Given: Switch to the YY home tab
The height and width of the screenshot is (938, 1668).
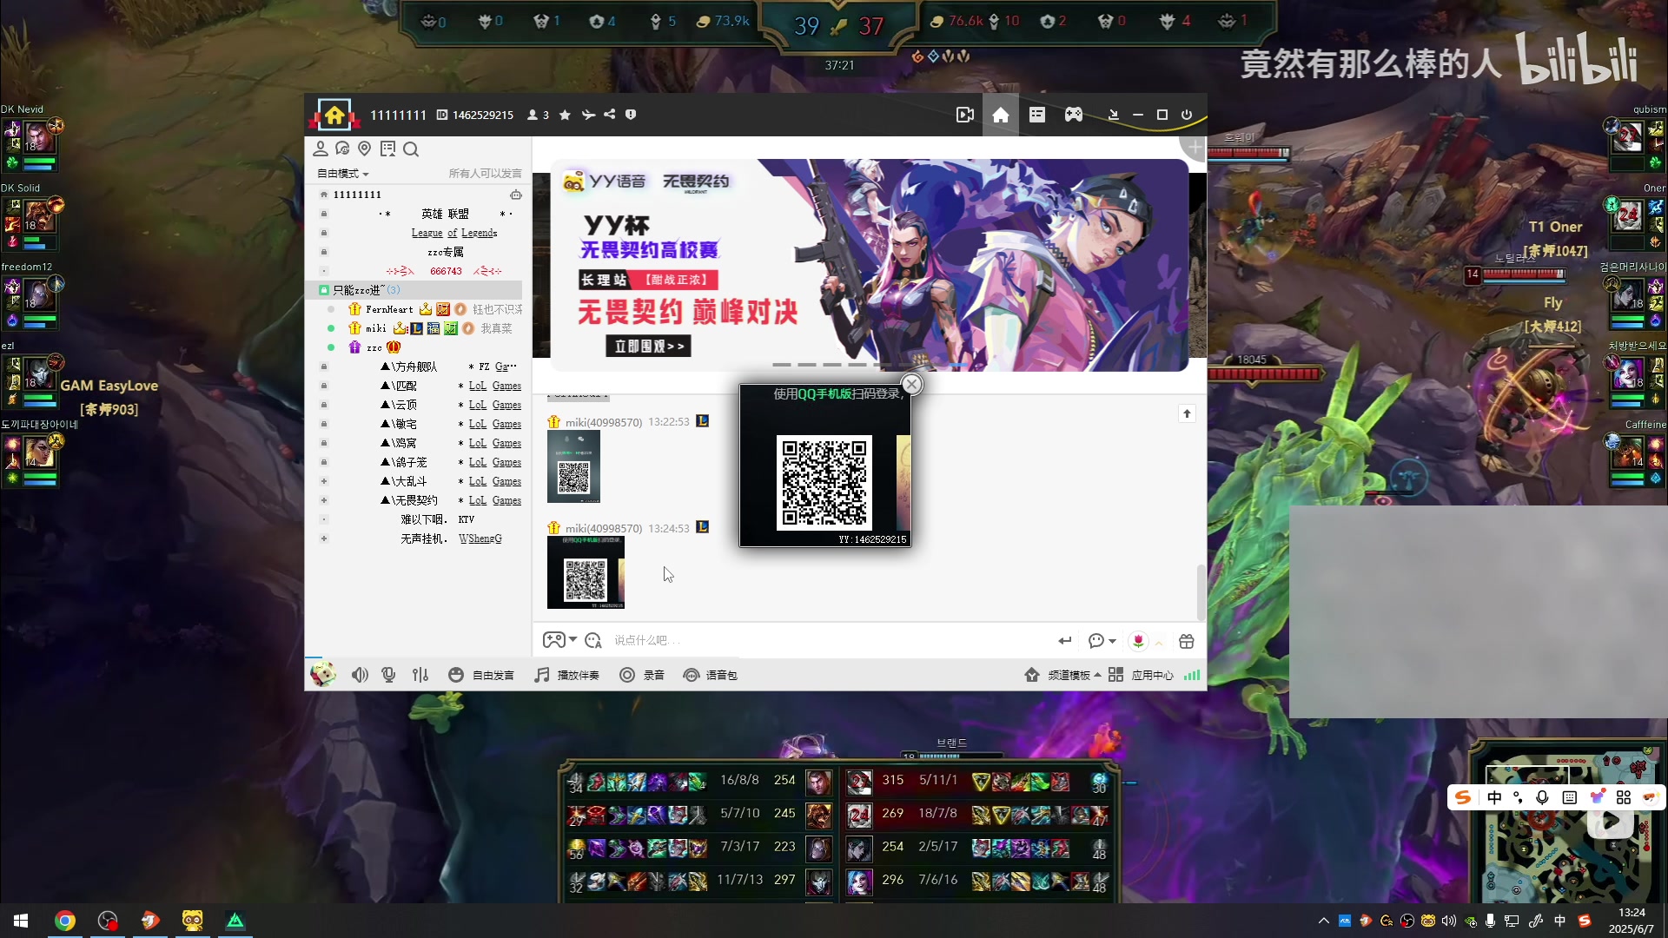Looking at the screenshot, I should [x=1001, y=115].
